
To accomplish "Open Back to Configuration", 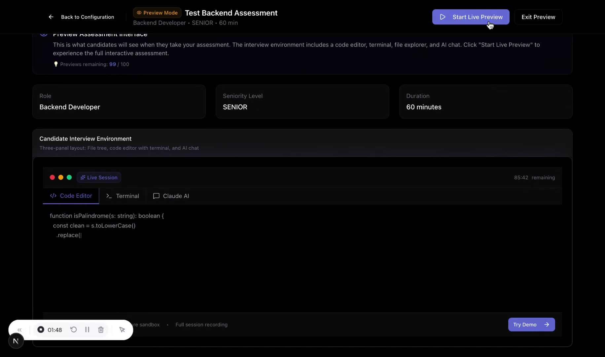I will point(87,17).
